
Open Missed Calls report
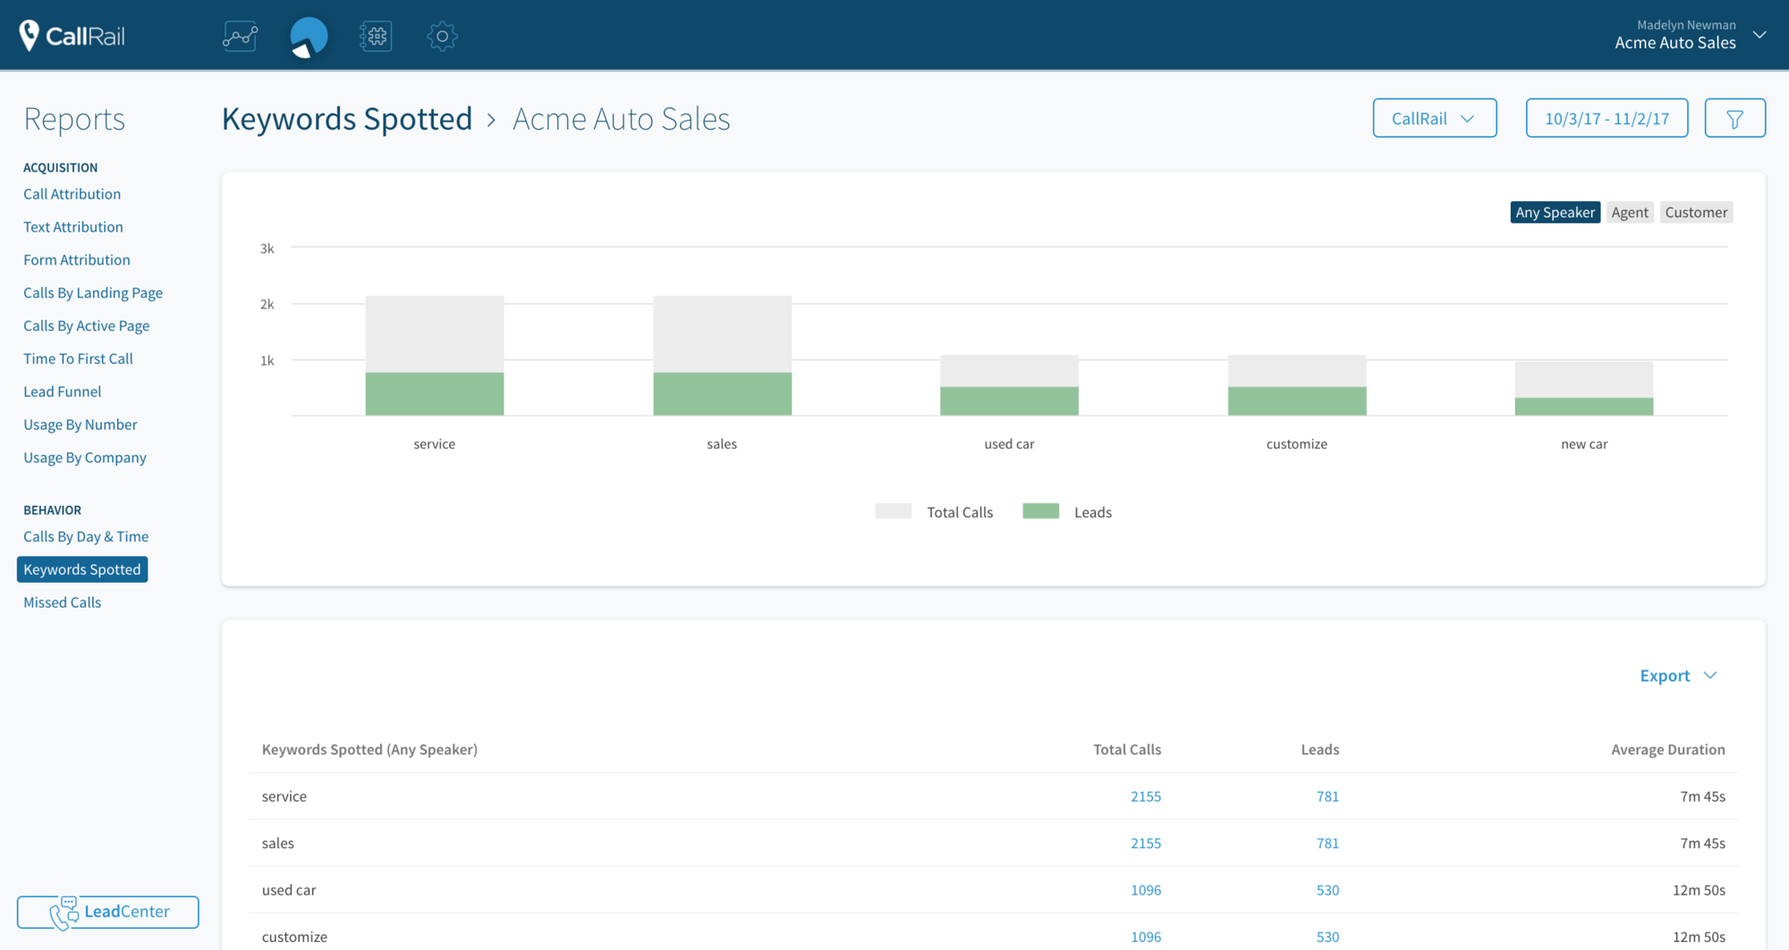(x=63, y=602)
